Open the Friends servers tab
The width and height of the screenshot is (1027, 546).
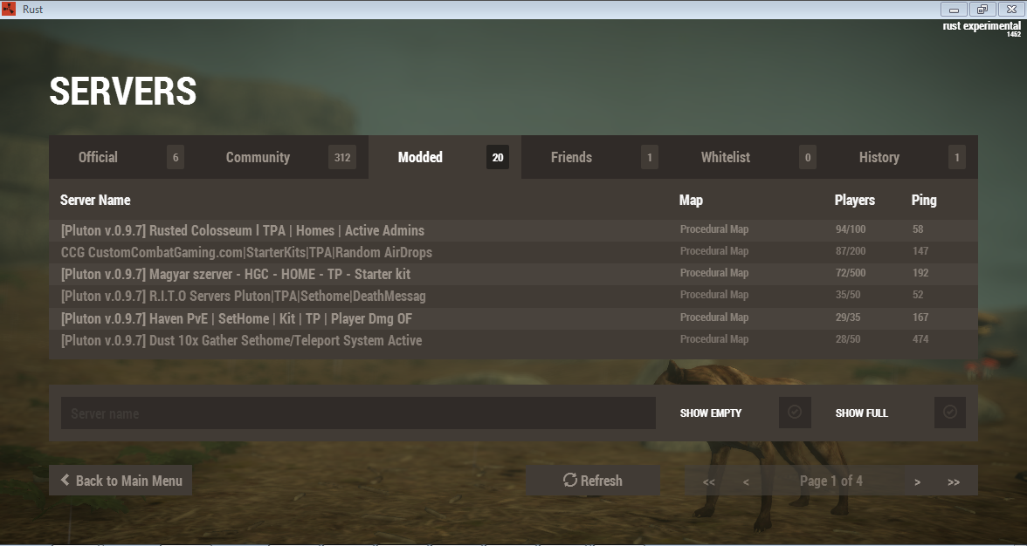click(596, 157)
